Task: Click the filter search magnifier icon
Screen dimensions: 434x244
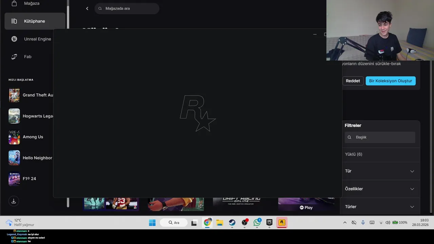Action: click(x=350, y=137)
